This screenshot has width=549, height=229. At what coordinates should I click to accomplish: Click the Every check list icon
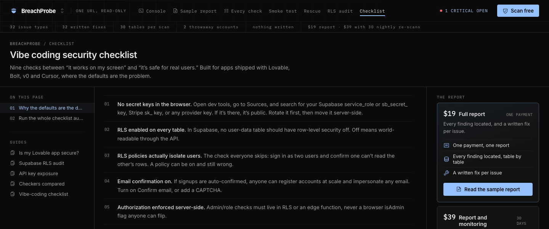226,11
